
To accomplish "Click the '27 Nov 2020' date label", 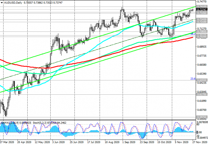I will point(200,142).
